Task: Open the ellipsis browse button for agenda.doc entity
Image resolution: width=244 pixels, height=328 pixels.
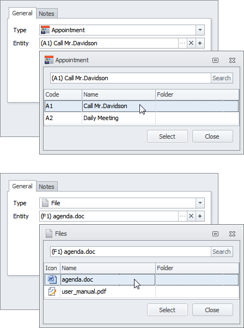Action: [182, 216]
